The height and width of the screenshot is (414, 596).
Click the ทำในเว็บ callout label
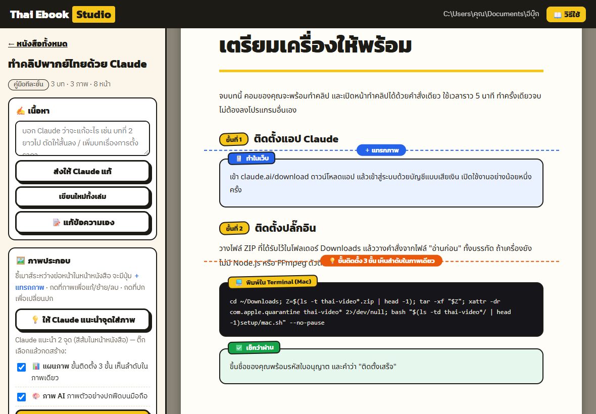click(252, 158)
